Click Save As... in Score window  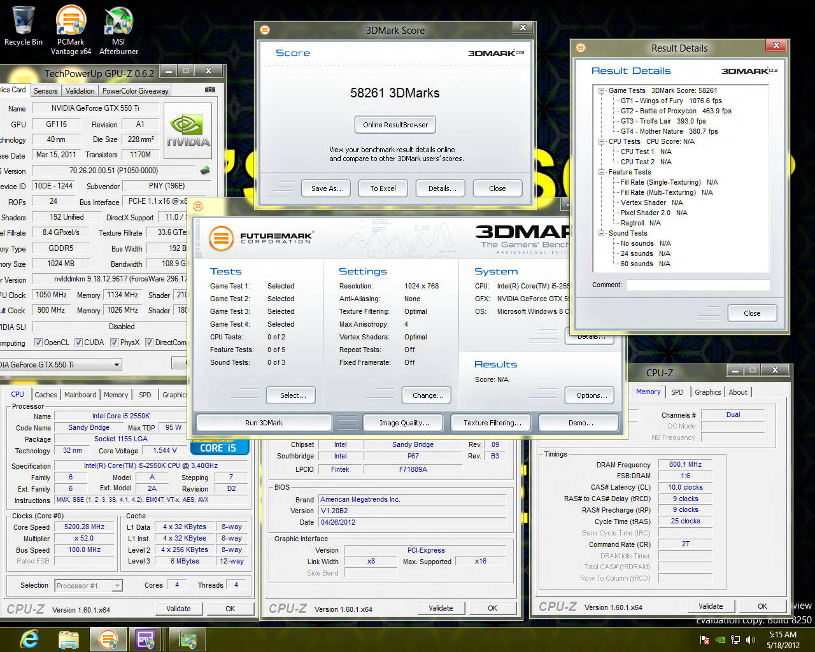tap(327, 188)
